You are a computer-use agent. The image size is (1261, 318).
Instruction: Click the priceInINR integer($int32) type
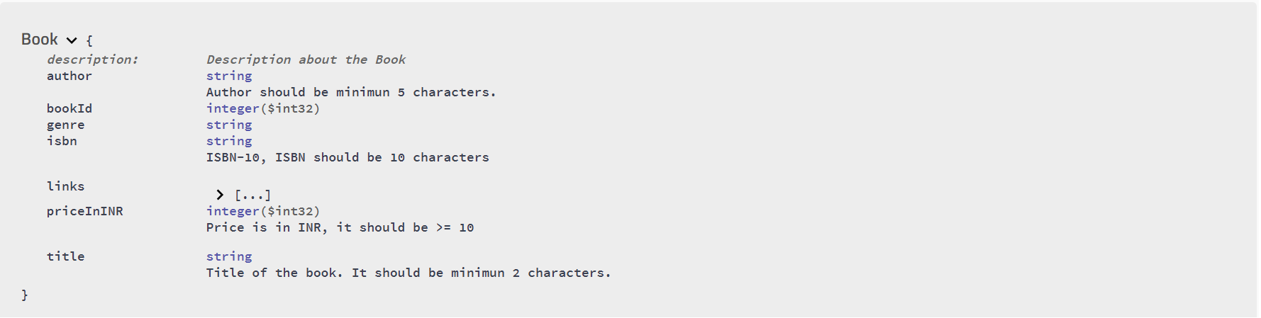263,211
